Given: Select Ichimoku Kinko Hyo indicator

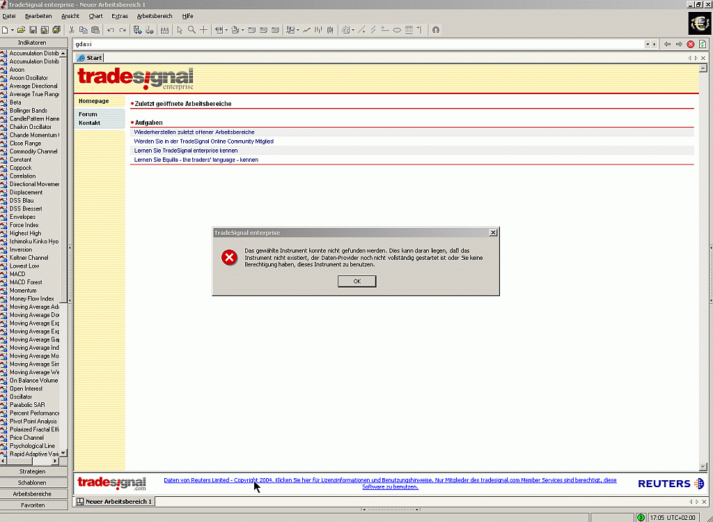Looking at the screenshot, I should tap(34, 241).
